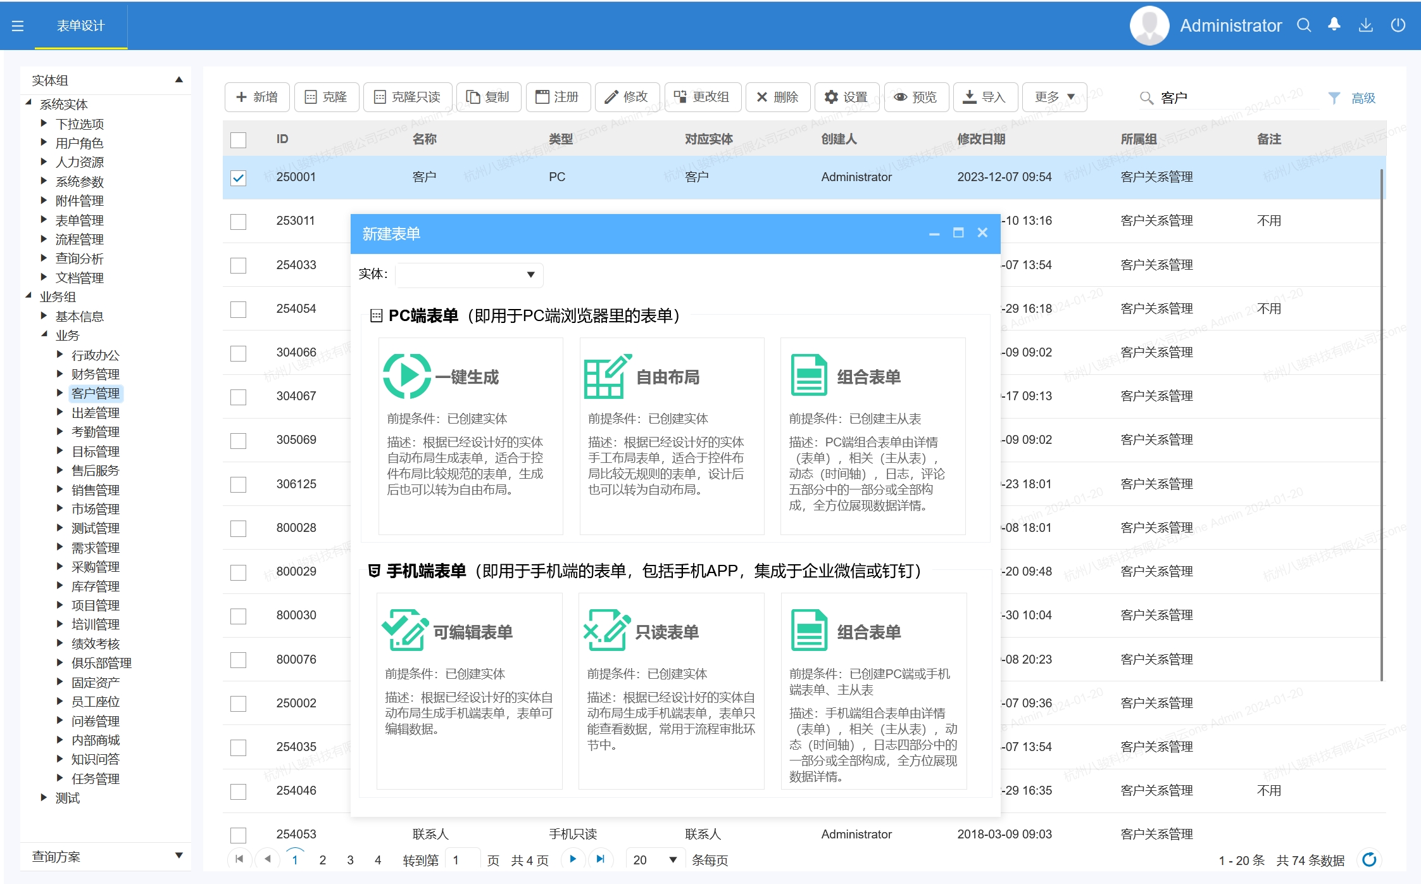1421x884 pixels.
Task: Choose the 自由布局 form icon
Action: tap(606, 376)
